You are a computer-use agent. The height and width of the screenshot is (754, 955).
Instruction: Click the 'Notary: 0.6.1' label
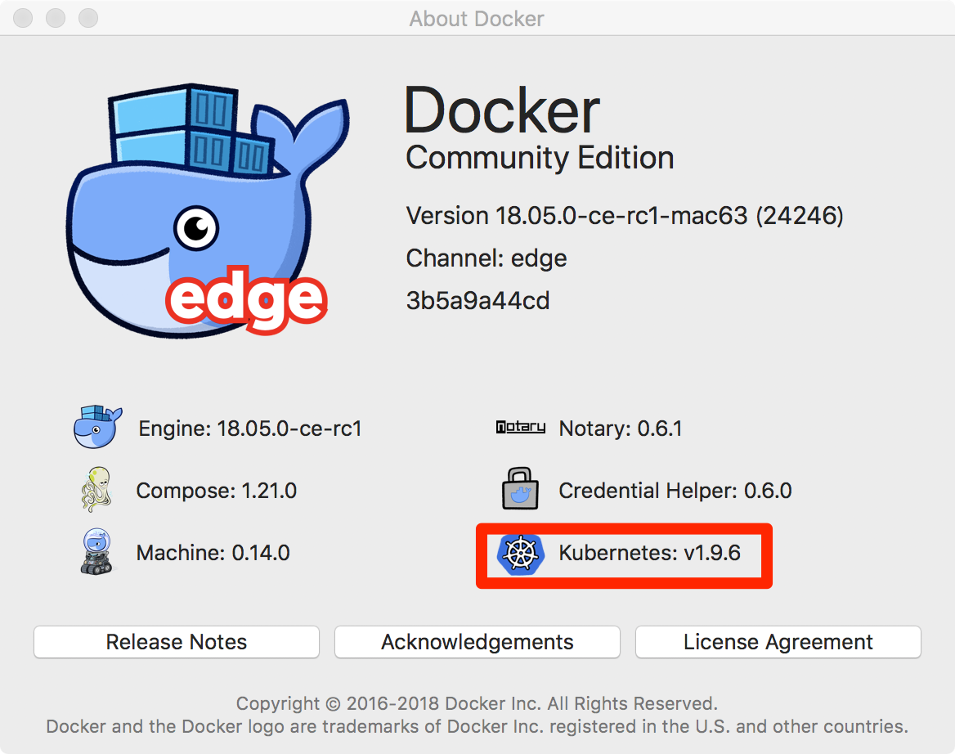point(621,429)
